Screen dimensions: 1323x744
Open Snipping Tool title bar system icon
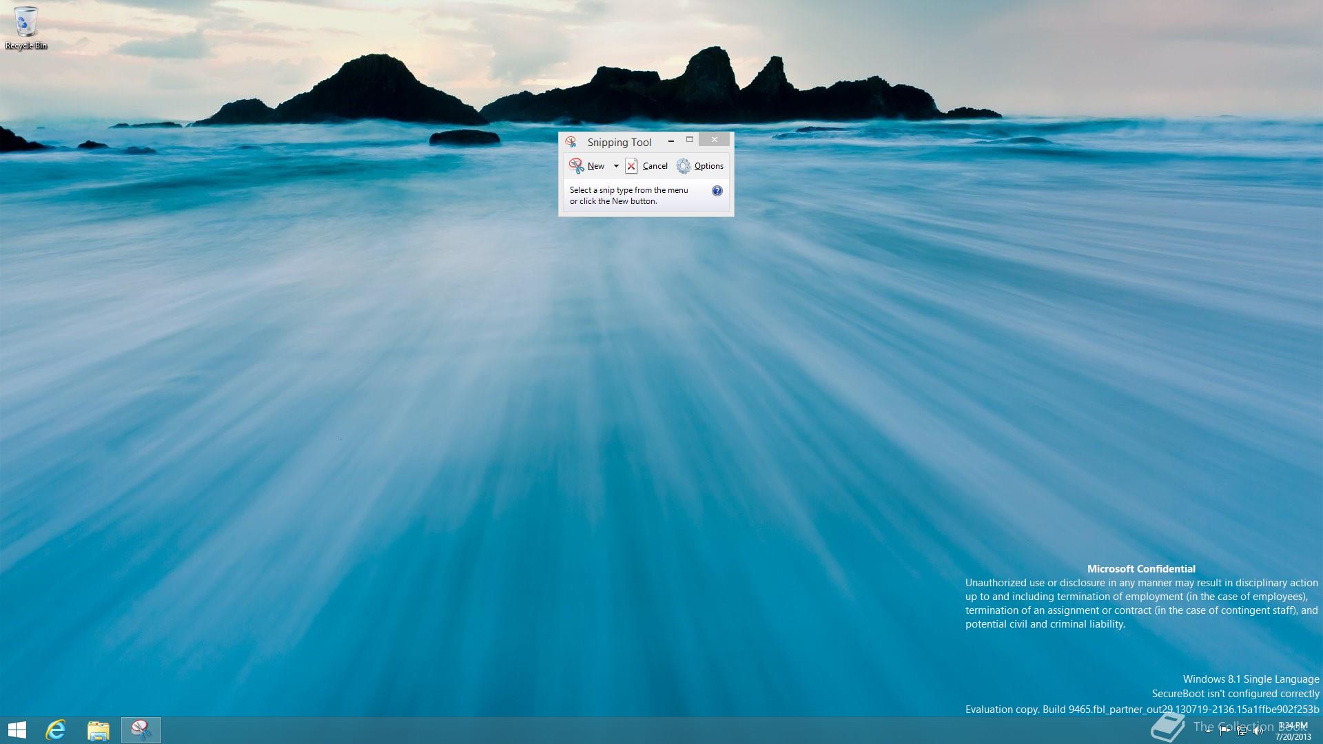click(x=571, y=142)
